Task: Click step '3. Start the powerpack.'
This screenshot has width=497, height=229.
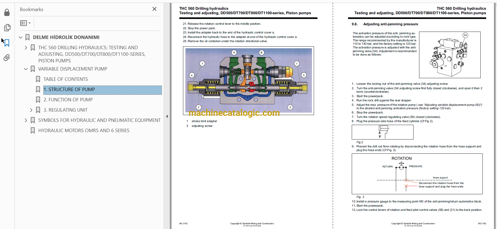Action: (367, 96)
